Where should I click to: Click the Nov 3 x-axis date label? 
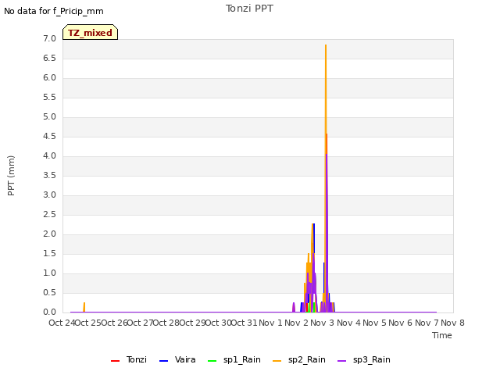323,323
